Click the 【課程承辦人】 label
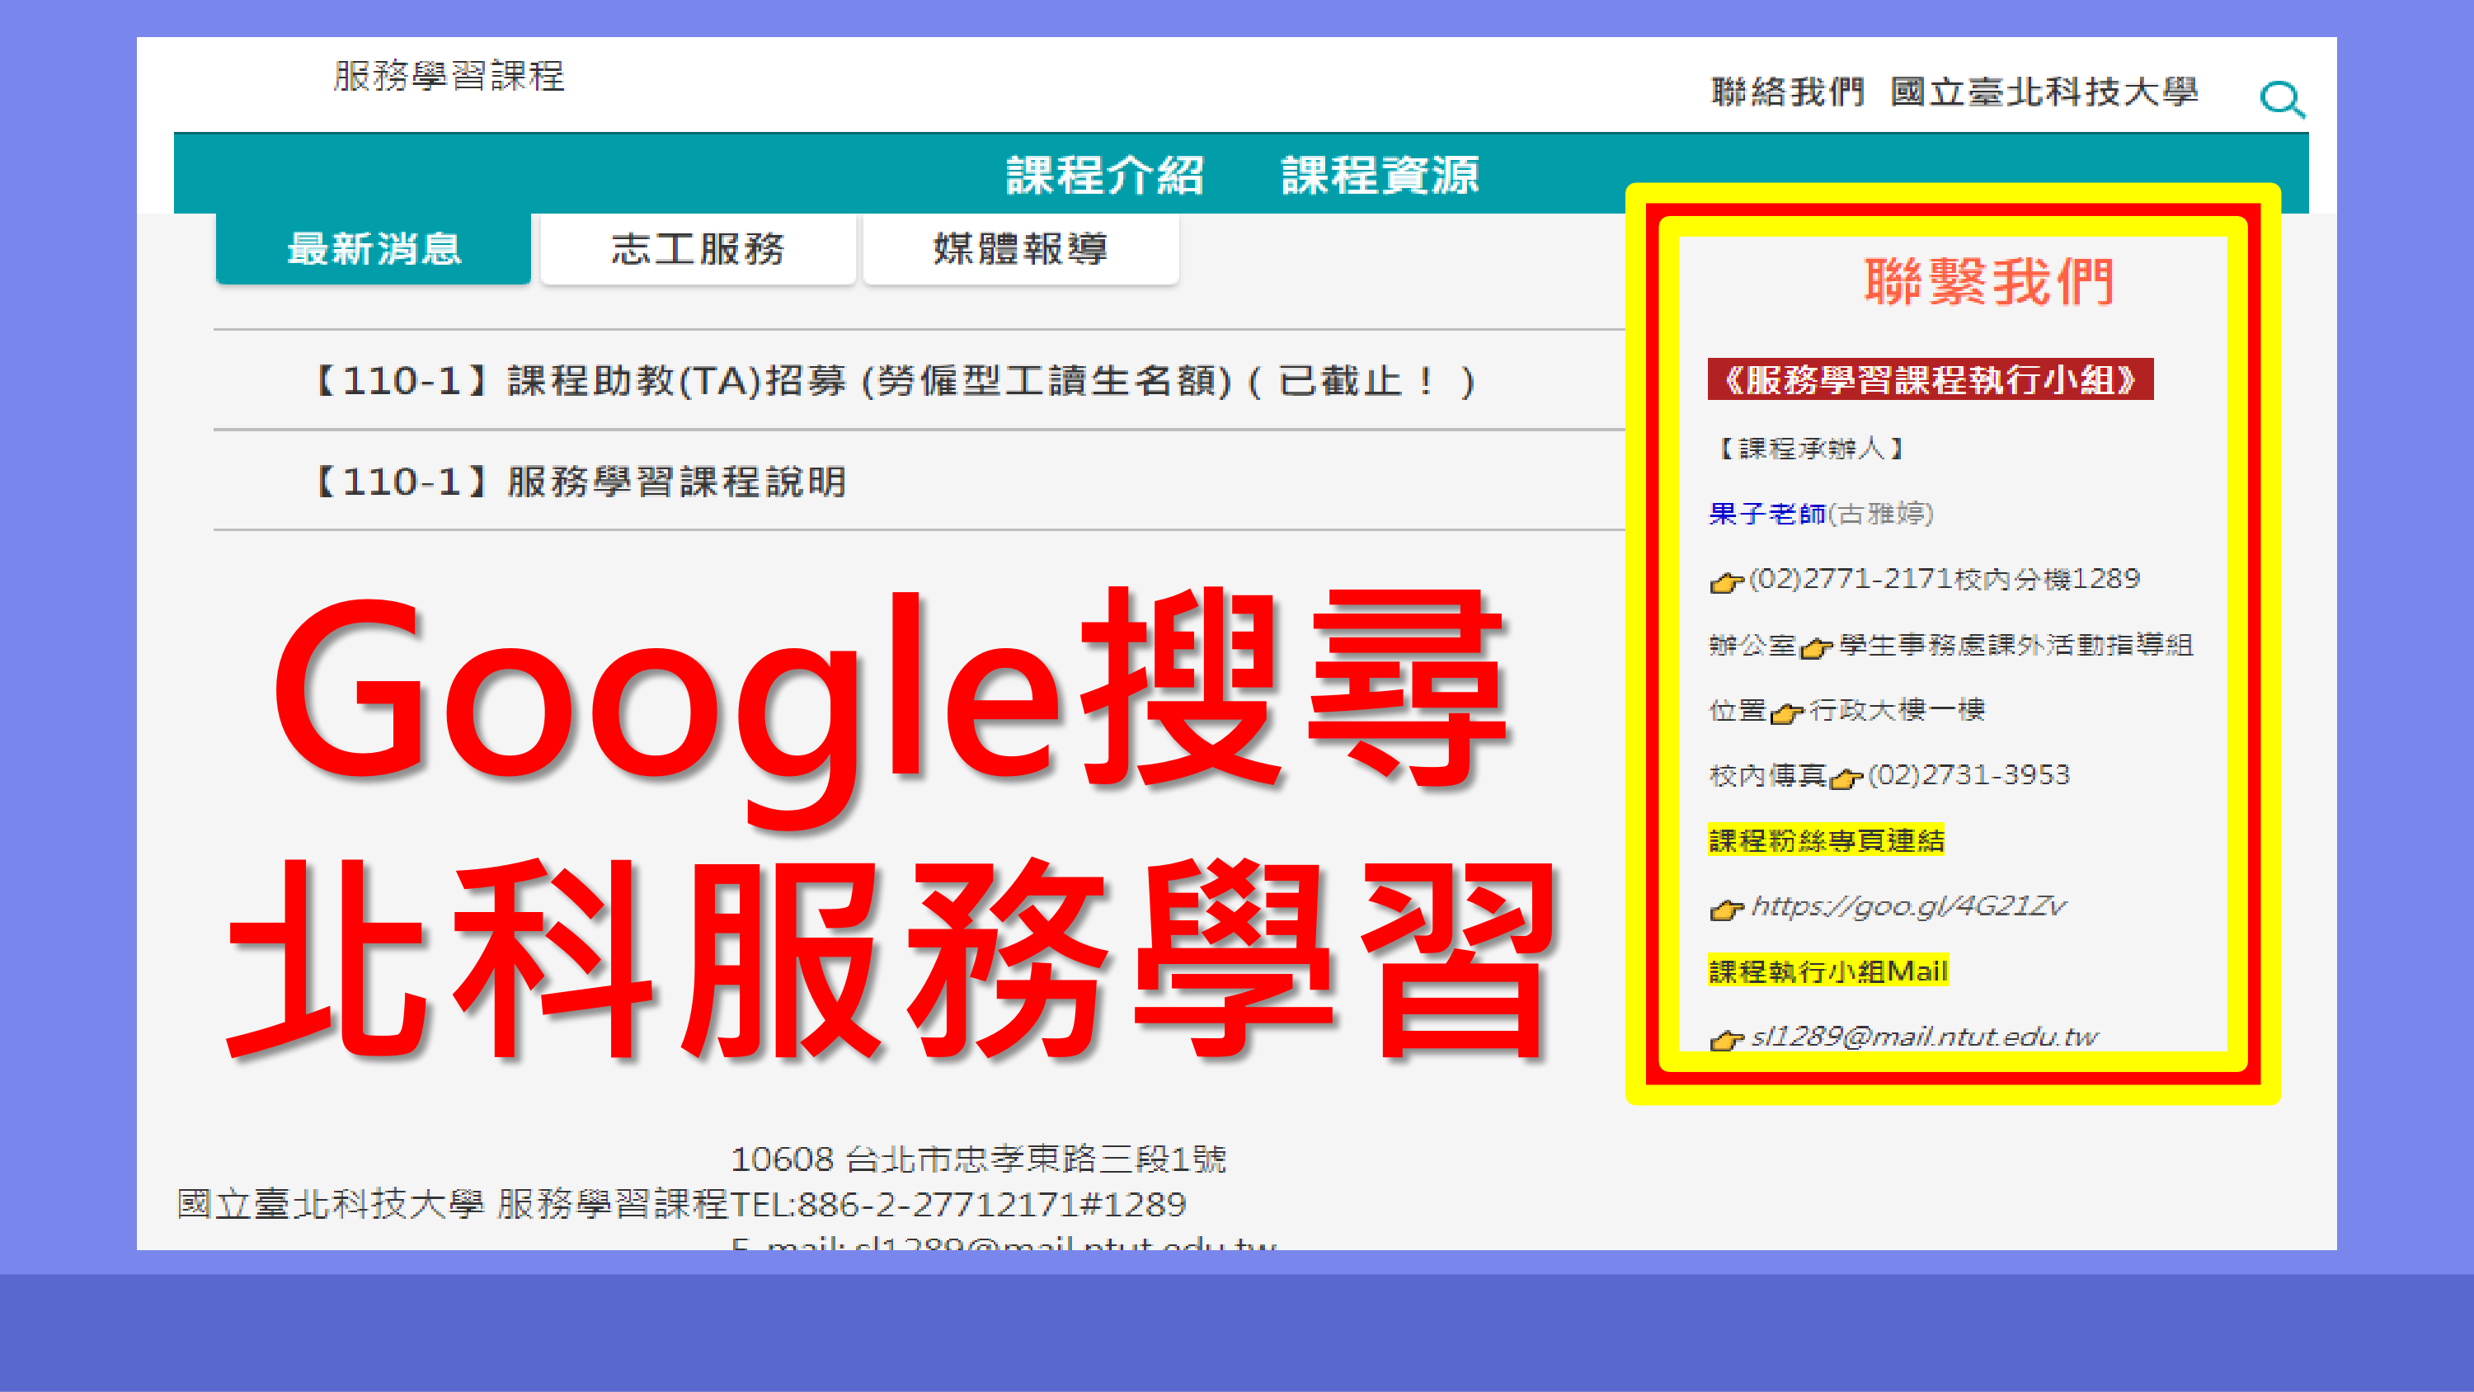 pyautogui.click(x=1810, y=449)
